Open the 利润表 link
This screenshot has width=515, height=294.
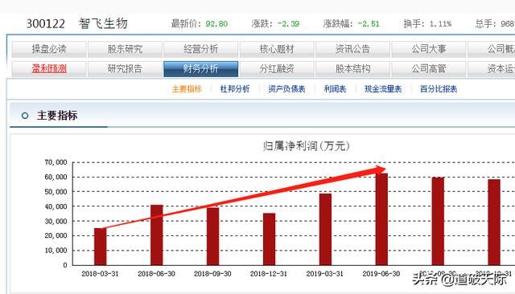coord(335,89)
